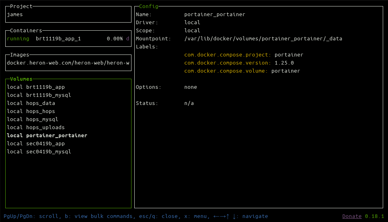
Task: Click the Status value n/a
Action: click(x=189, y=103)
